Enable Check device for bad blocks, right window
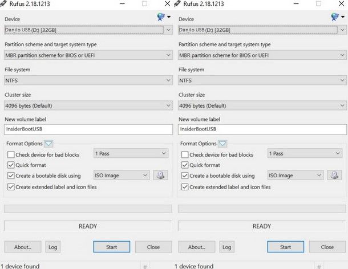Viewport: 348px width, 269px height. tap(185, 154)
